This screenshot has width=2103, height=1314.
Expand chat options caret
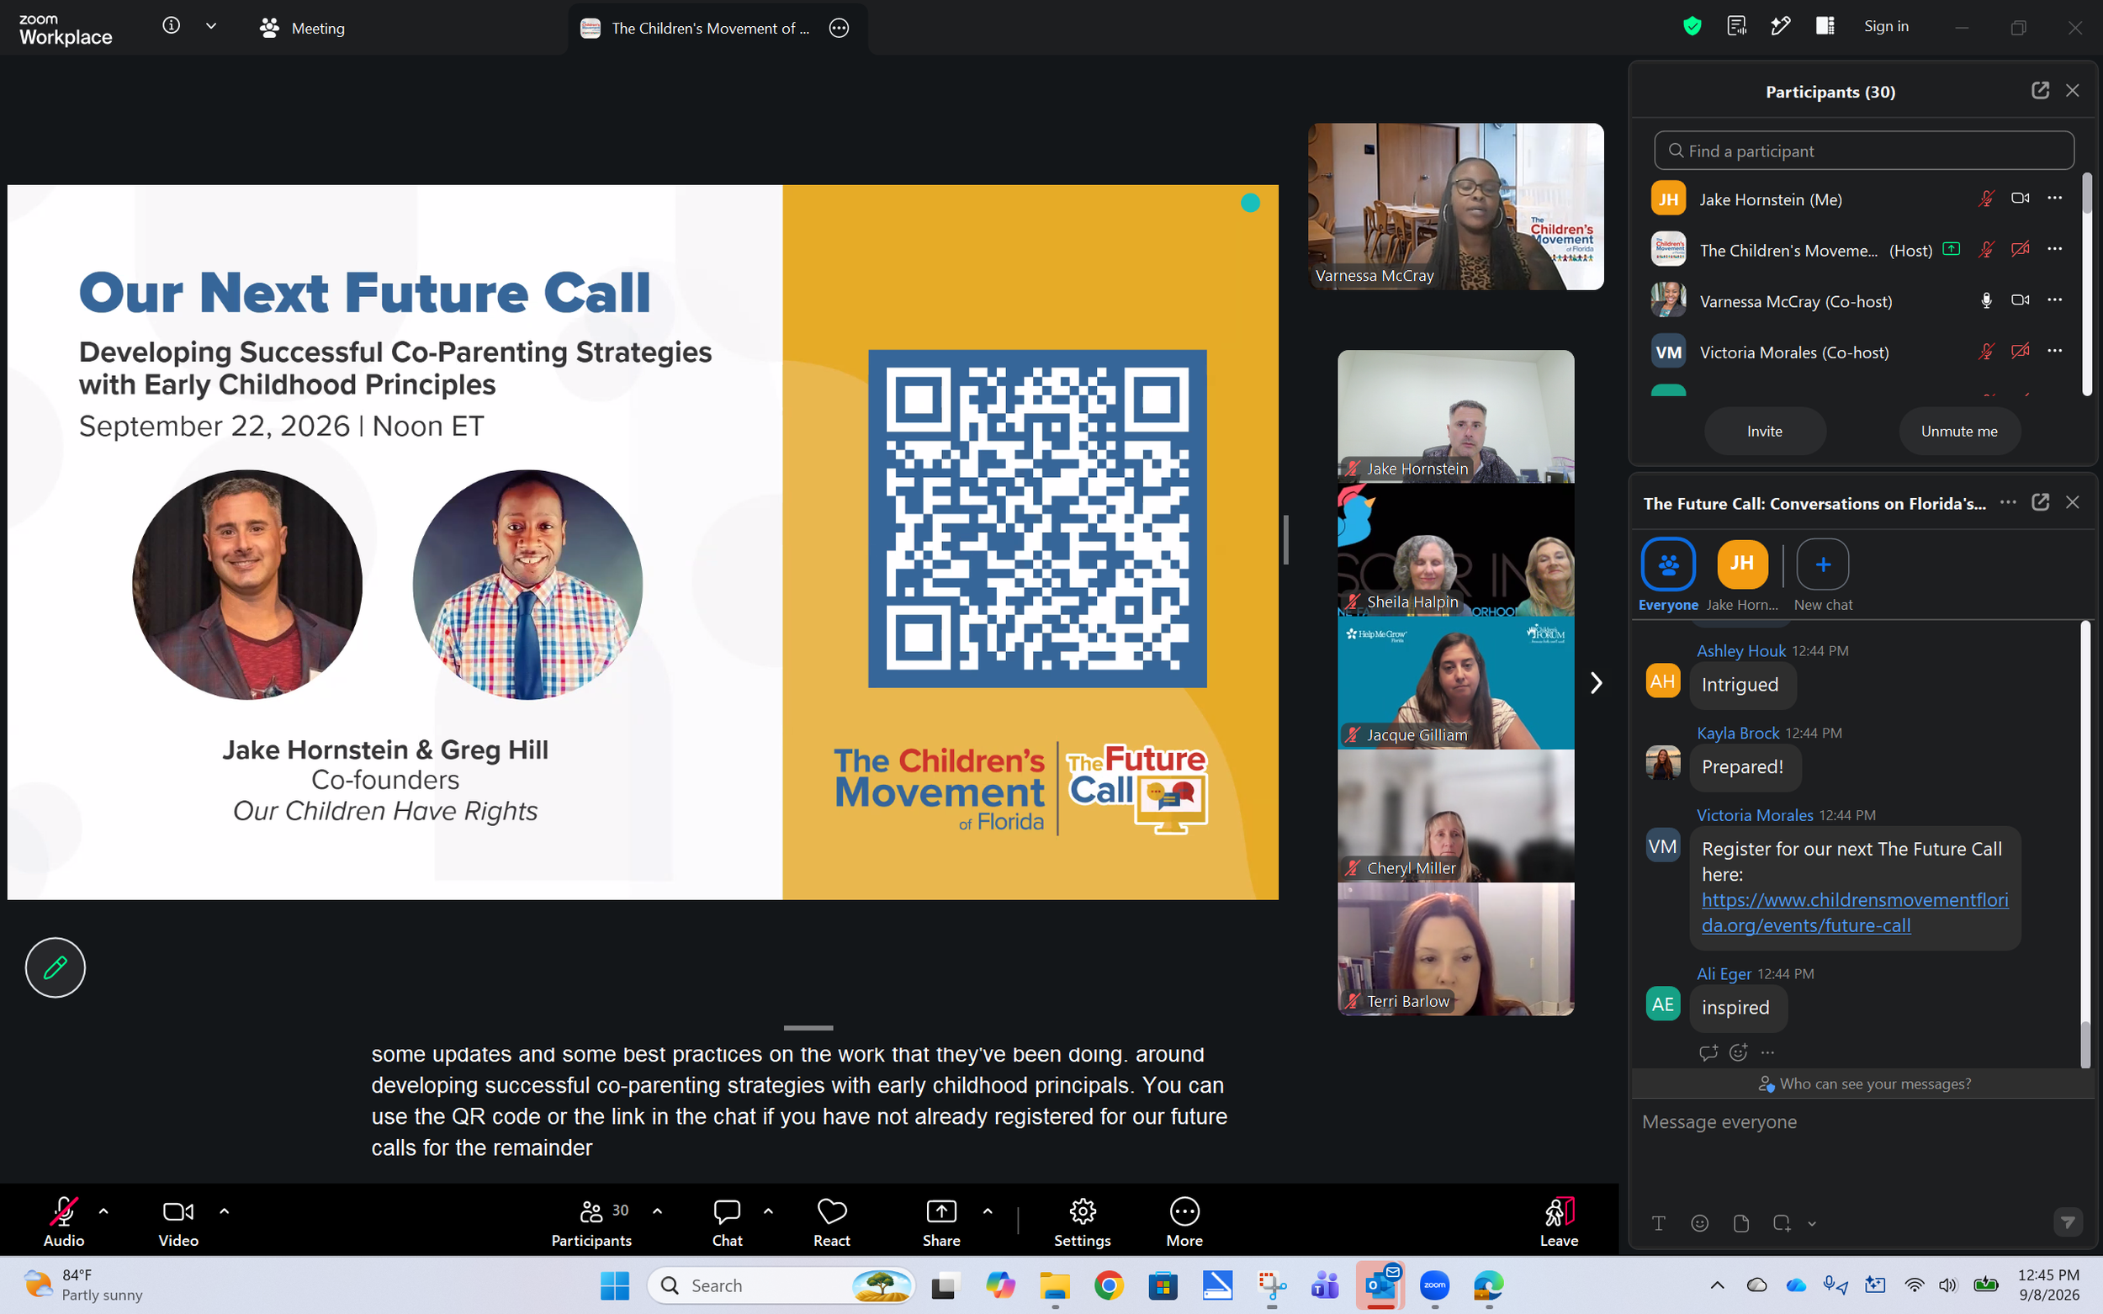coord(768,1211)
